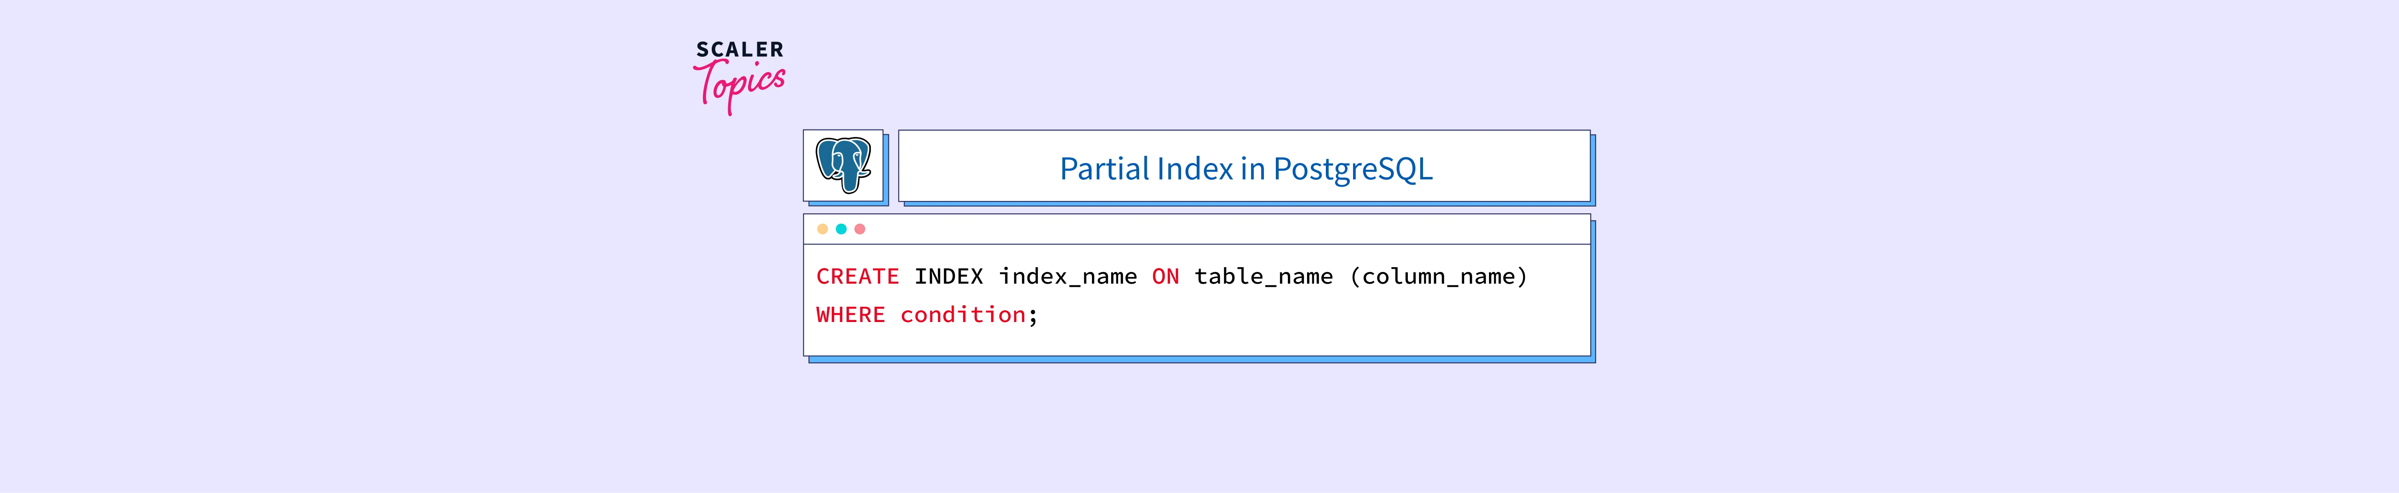Click (column_name) in the code snippet

pos(1438,276)
